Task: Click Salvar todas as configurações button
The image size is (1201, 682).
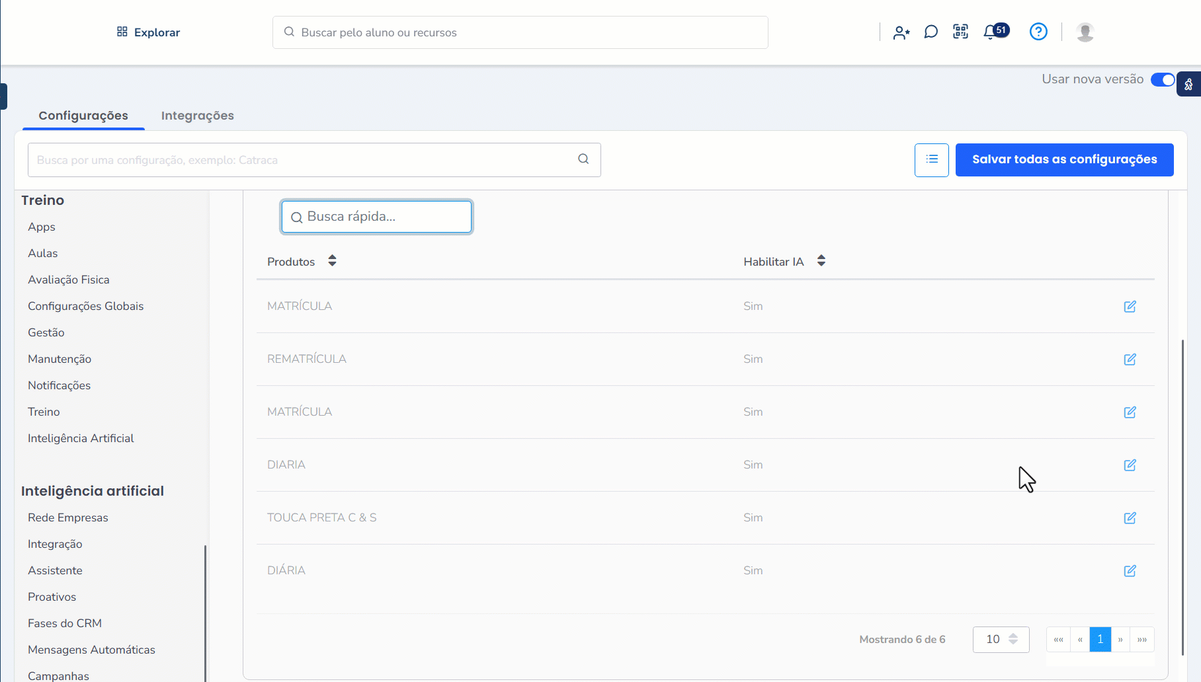Action: [1064, 160]
